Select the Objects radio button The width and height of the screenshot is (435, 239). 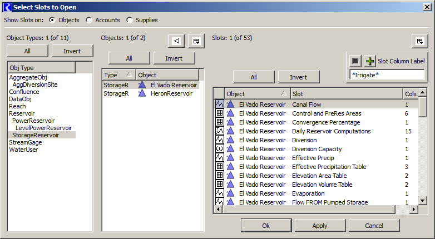point(52,20)
